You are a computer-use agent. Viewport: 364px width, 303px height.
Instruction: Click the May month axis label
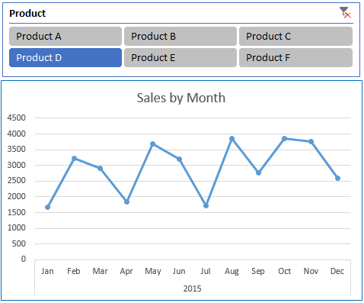point(153,272)
